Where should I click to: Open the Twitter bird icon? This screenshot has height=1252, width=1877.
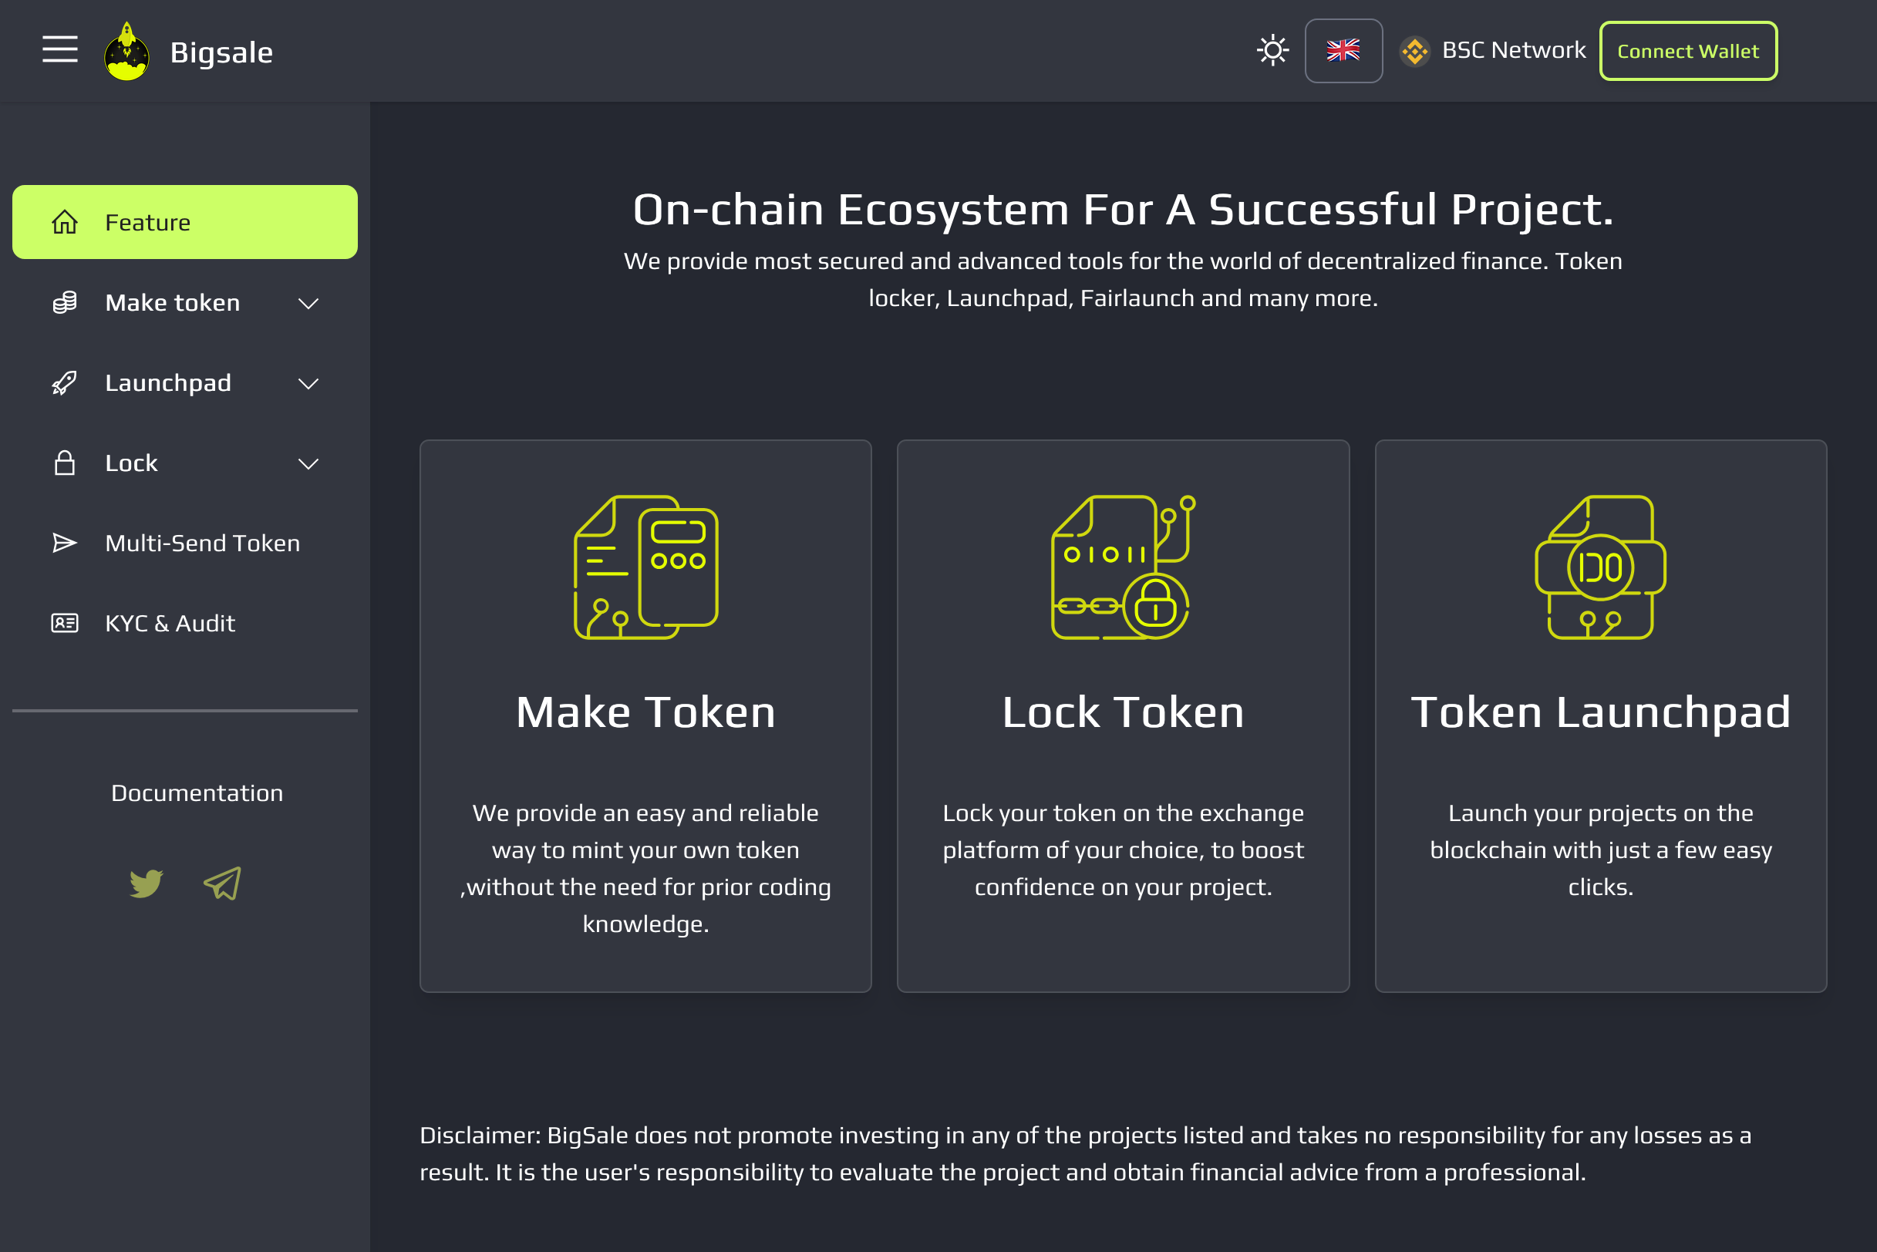147,883
